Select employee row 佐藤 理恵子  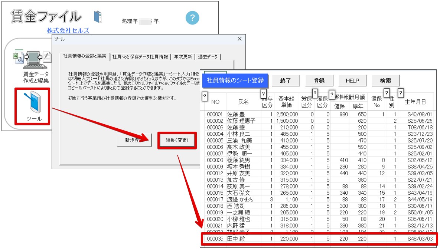[319, 121]
